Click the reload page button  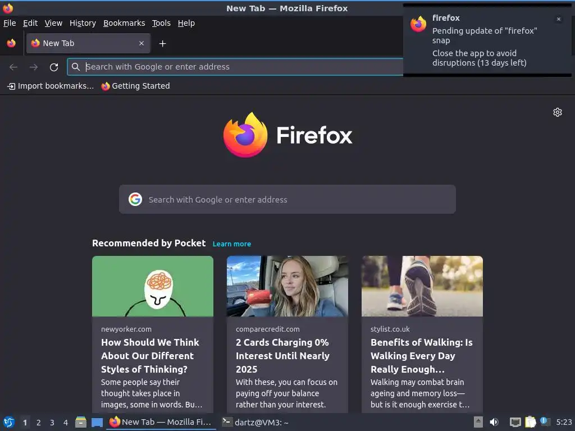pos(54,67)
